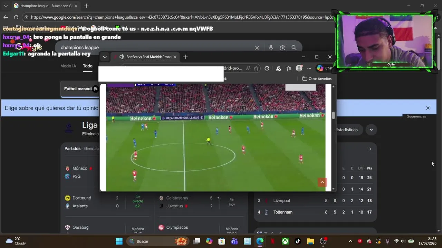Open Xbox app from the taskbar
Image resolution: width=442 pixels, height=248 pixels.
pyautogui.click(x=285, y=241)
